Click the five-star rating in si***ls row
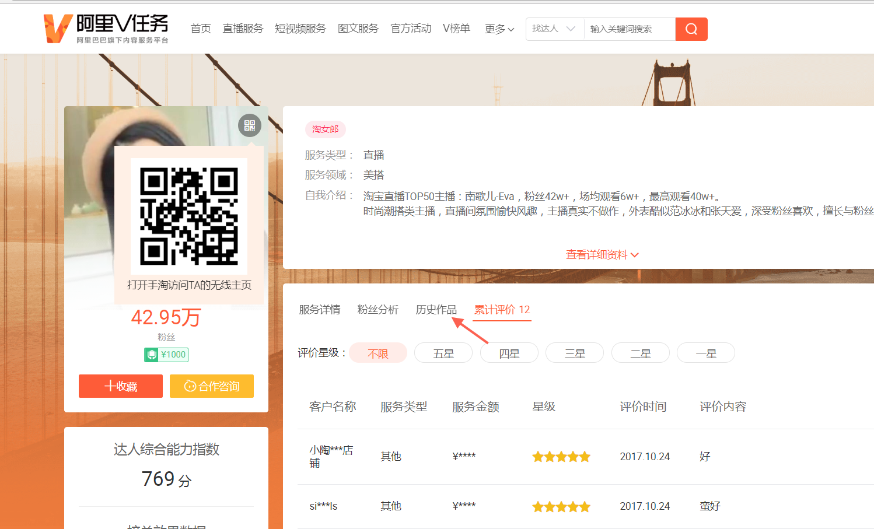This screenshot has height=529, width=874. tap(561, 507)
